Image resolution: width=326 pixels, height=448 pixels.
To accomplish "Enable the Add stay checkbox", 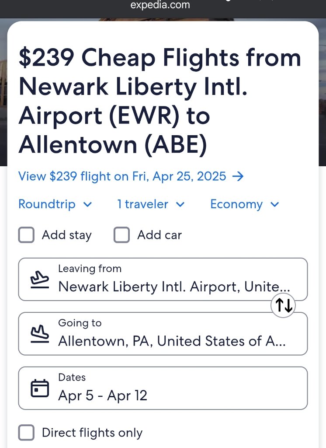I will 26,235.
